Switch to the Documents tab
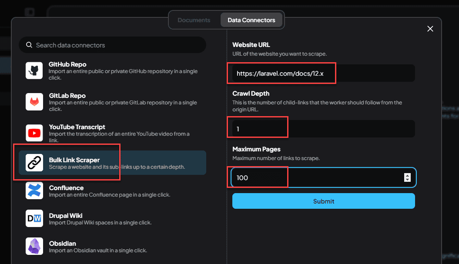The width and height of the screenshot is (459, 264). click(x=194, y=20)
